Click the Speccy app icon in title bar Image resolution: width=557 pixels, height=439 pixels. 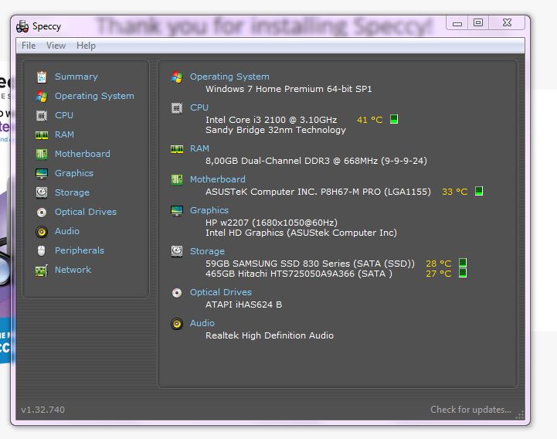(x=22, y=26)
